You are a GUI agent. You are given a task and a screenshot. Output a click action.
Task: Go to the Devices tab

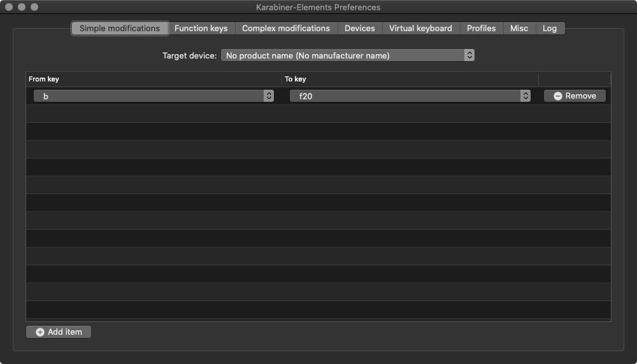pos(359,29)
